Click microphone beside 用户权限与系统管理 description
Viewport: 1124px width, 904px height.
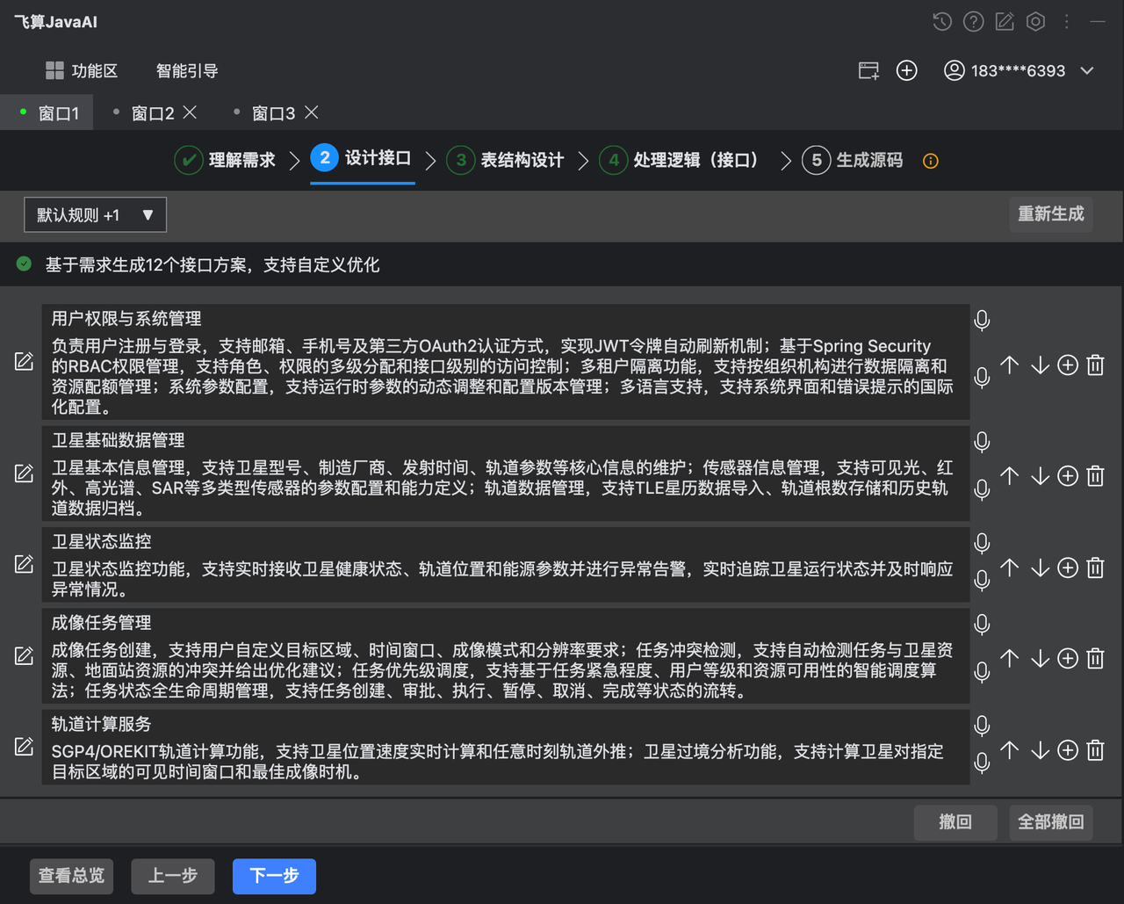coord(983,377)
